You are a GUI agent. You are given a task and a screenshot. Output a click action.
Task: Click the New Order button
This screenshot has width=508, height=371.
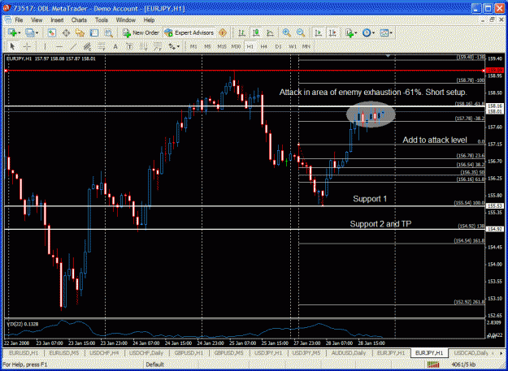(141, 32)
